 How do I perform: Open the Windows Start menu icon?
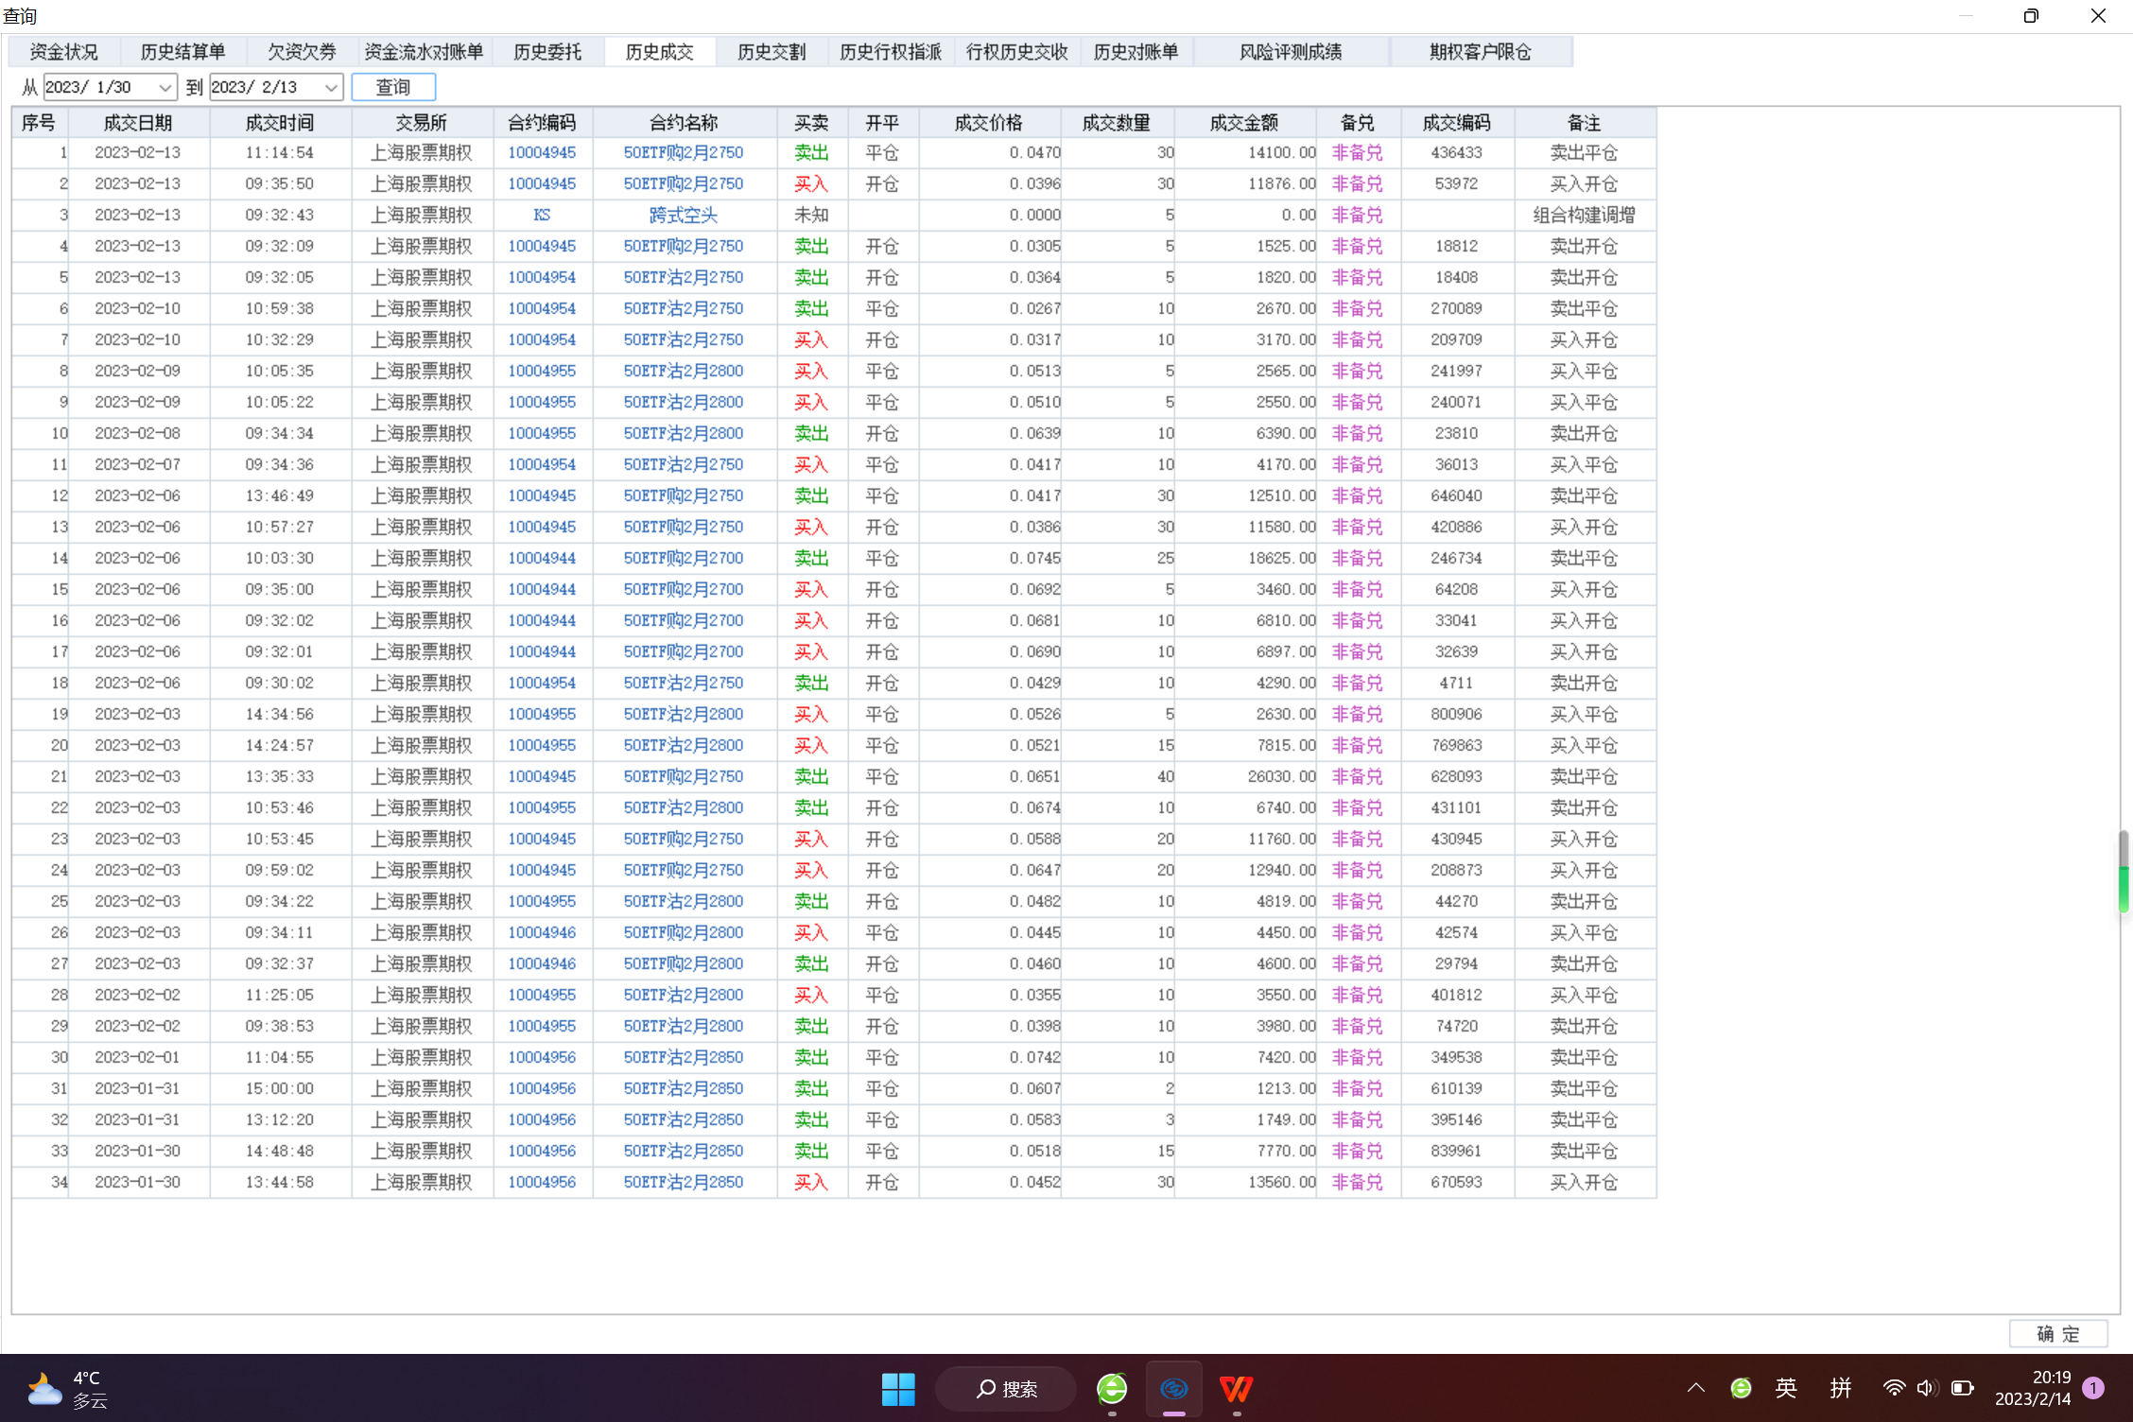(x=897, y=1389)
